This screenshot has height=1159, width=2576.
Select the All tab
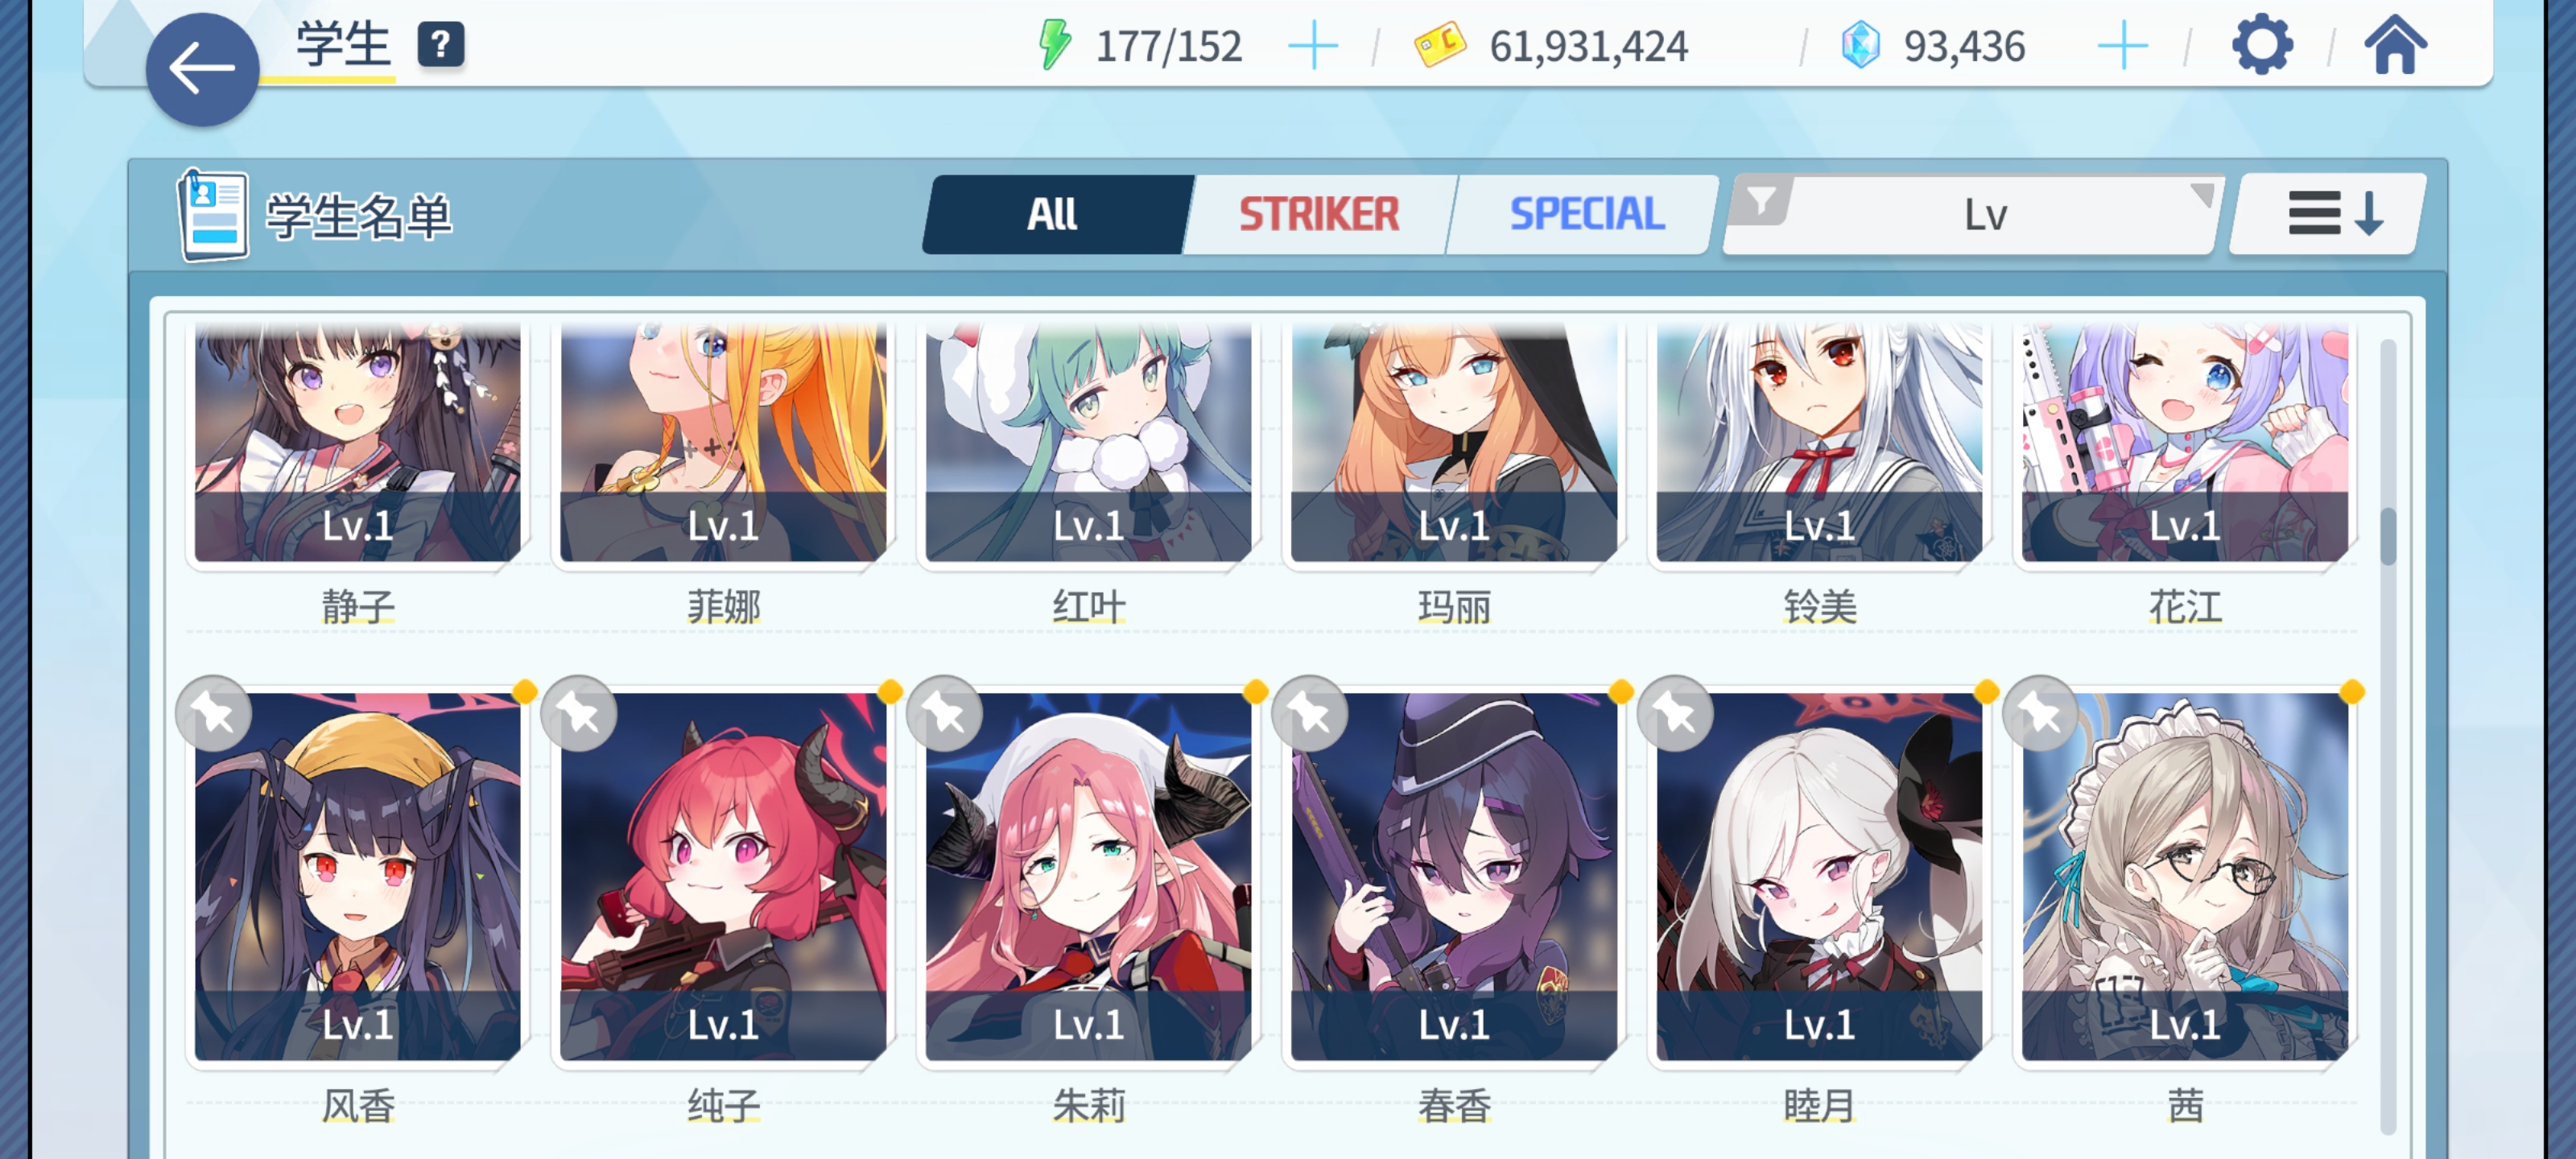(x=1053, y=214)
